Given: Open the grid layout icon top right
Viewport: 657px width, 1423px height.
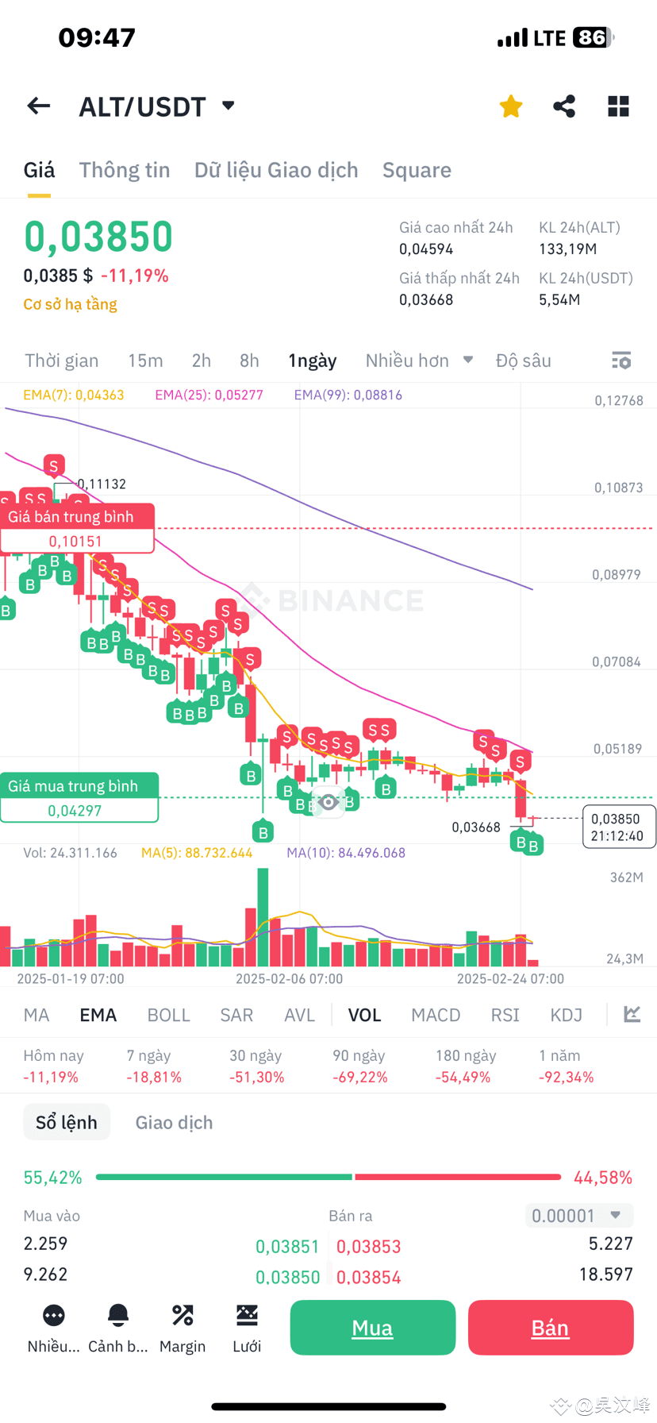Looking at the screenshot, I should tap(618, 106).
